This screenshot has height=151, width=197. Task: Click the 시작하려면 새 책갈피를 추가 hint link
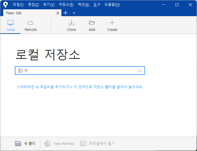pyautogui.click(x=80, y=87)
